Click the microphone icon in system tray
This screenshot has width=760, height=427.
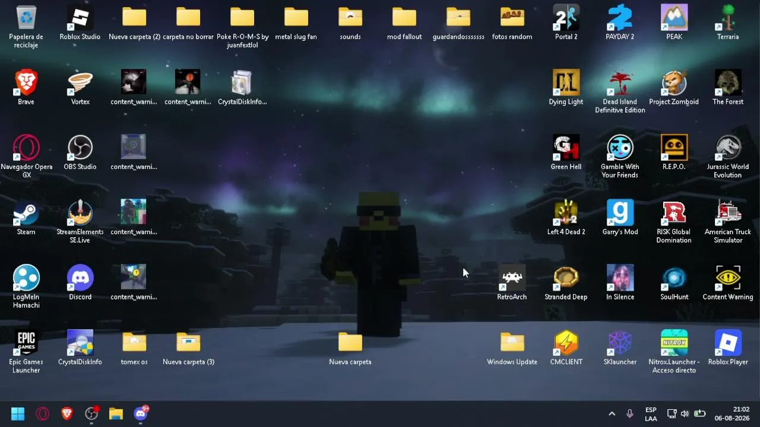pyautogui.click(x=630, y=414)
